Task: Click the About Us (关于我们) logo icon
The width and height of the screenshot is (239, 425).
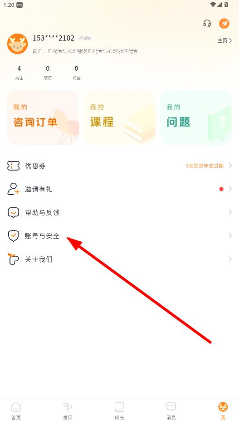Action: [13, 259]
